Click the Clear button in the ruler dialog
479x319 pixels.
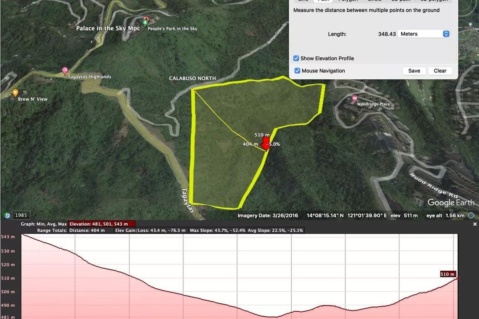[x=440, y=71]
